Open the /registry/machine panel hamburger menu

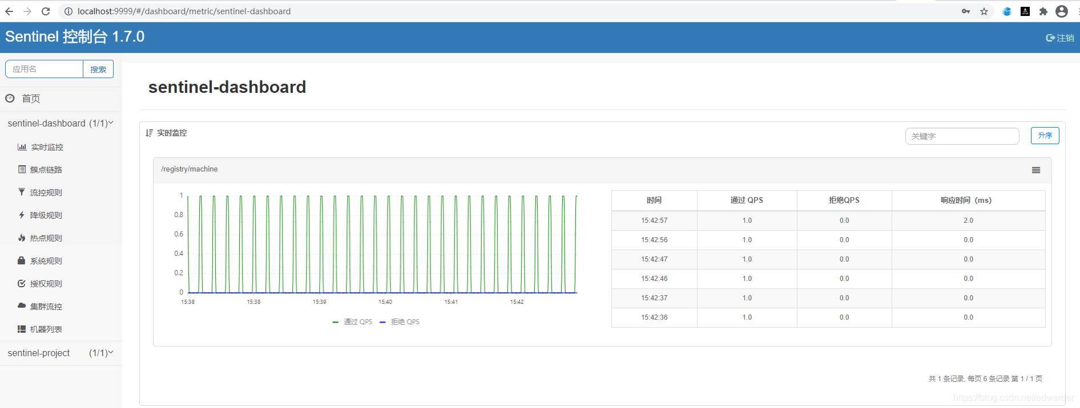1036,170
